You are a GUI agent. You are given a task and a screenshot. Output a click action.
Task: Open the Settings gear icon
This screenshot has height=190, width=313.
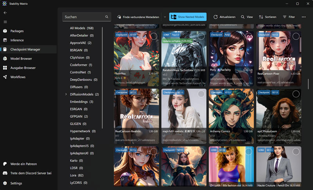point(5,183)
